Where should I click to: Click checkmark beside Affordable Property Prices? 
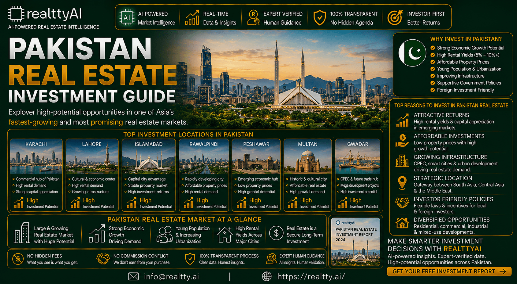tap(433, 62)
